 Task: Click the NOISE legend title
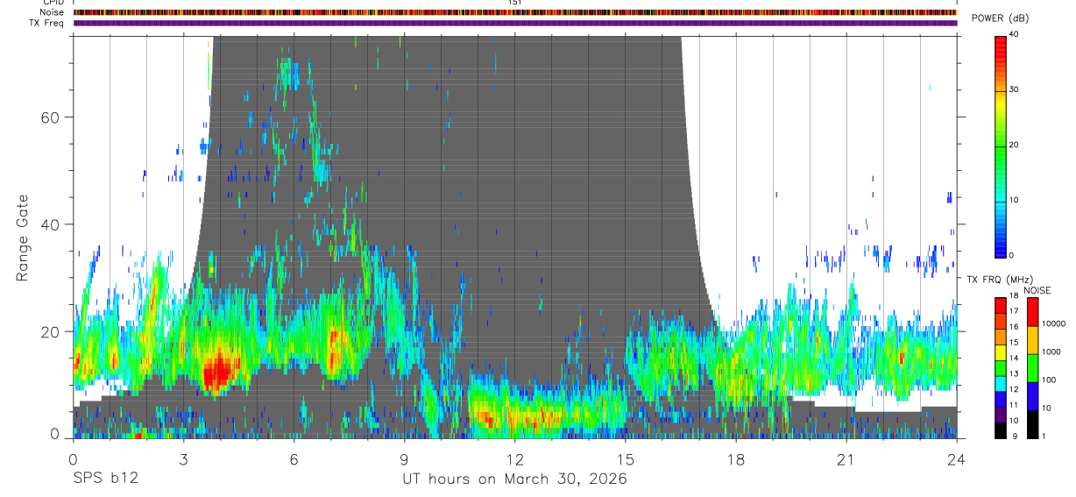click(1038, 290)
